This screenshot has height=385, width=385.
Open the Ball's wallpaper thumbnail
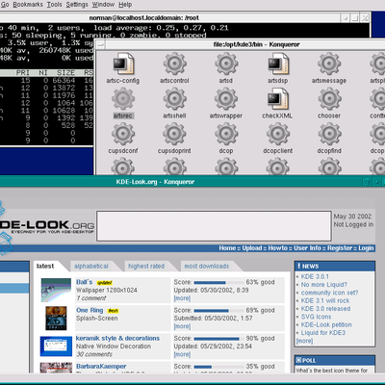point(56,290)
